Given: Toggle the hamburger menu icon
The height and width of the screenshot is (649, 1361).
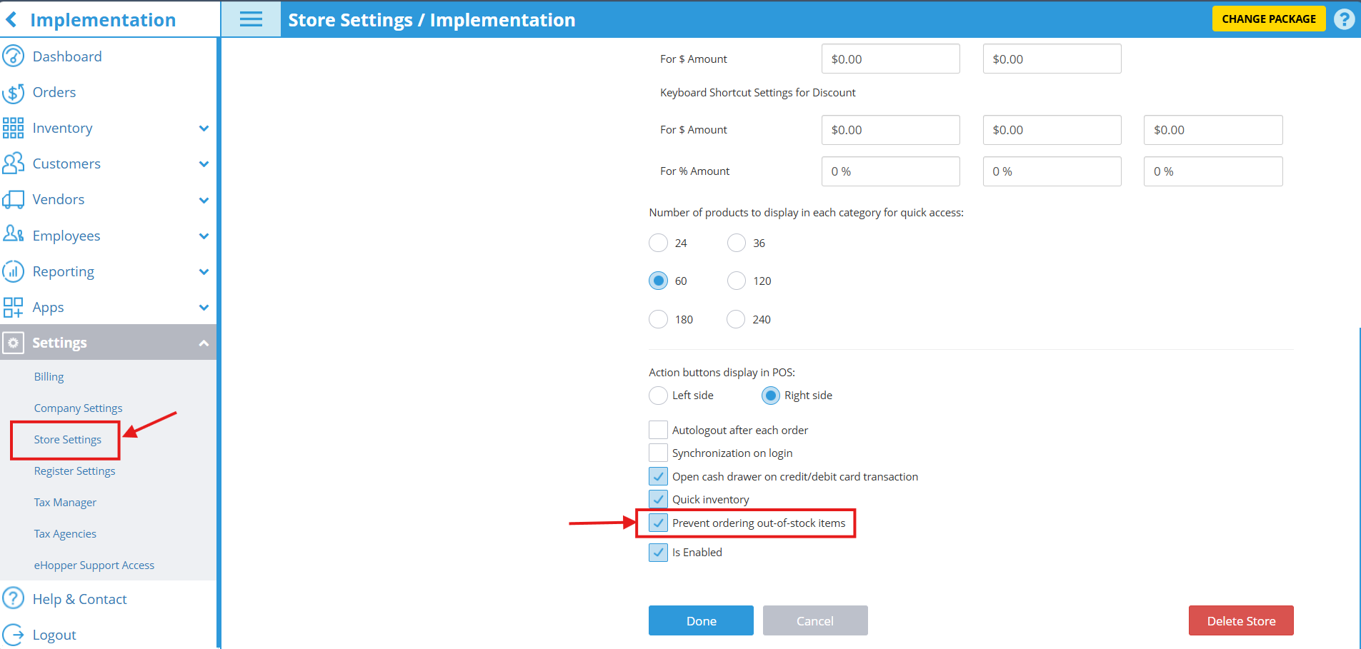Looking at the screenshot, I should pyautogui.click(x=251, y=19).
